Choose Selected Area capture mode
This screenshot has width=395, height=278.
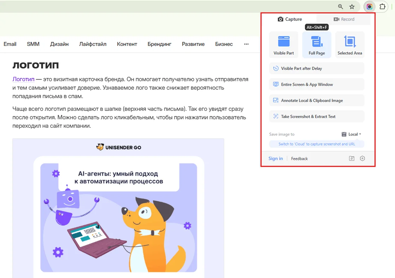(x=350, y=45)
